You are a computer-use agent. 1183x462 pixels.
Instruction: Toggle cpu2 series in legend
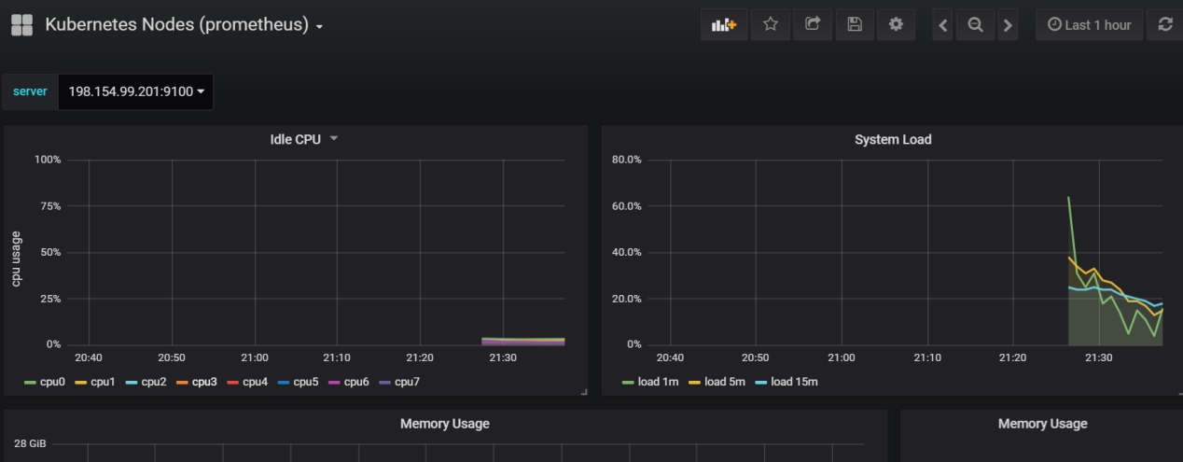point(146,382)
